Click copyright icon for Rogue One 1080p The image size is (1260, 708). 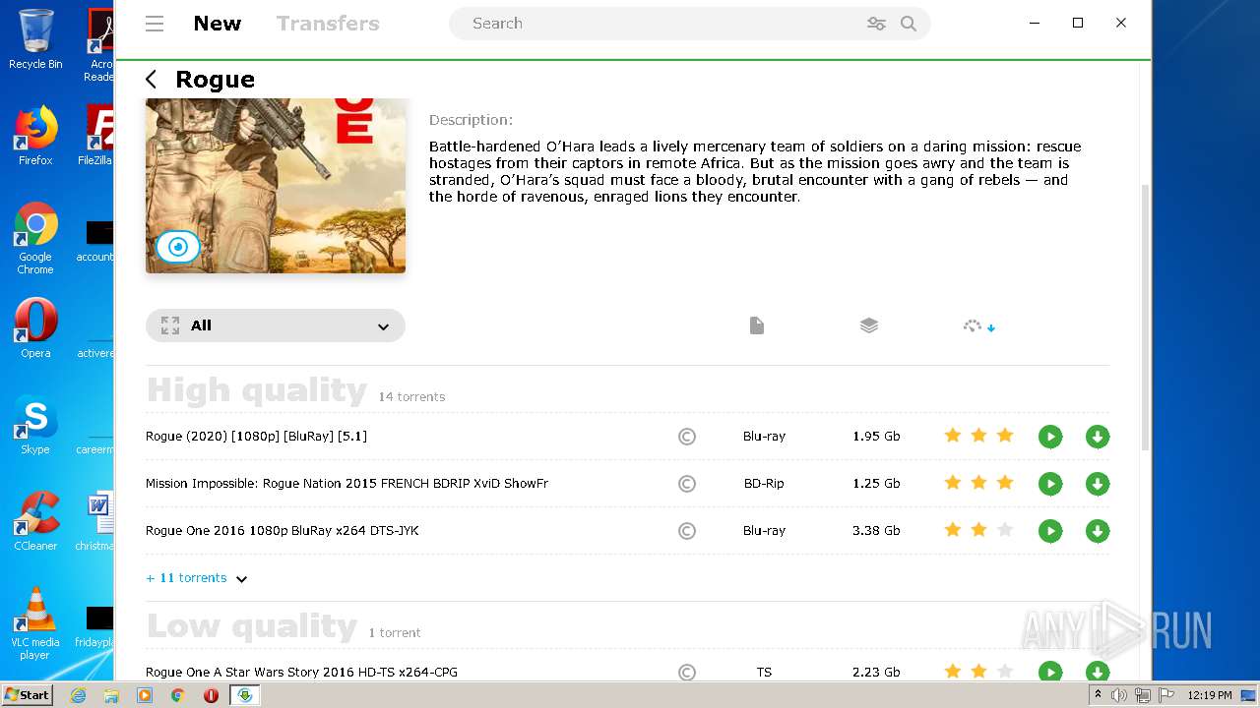[x=687, y=531]
